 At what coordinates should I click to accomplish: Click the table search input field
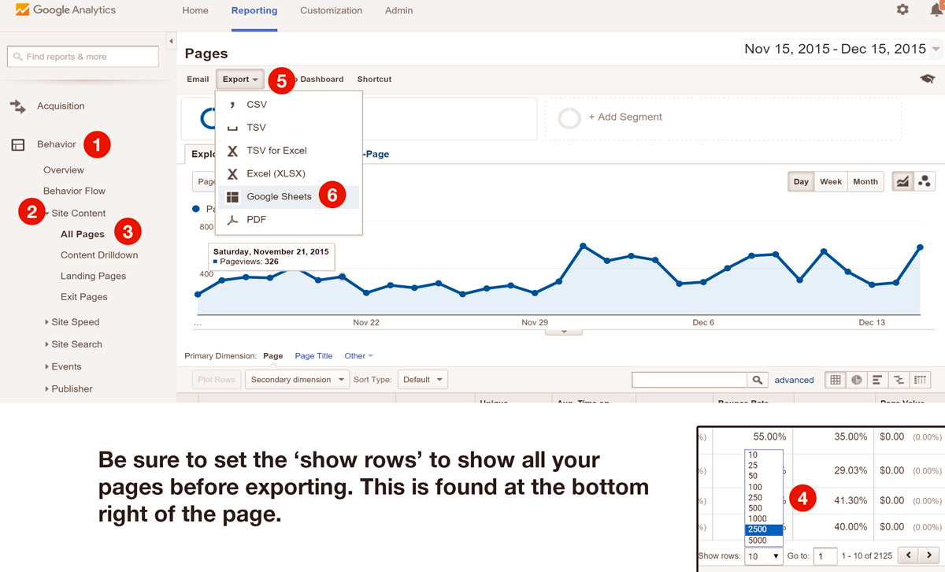pyautogui.click(x=689, y=380)
